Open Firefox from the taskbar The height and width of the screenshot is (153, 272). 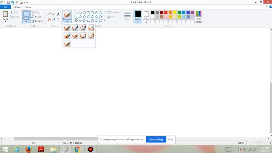[x=28, y=149]
